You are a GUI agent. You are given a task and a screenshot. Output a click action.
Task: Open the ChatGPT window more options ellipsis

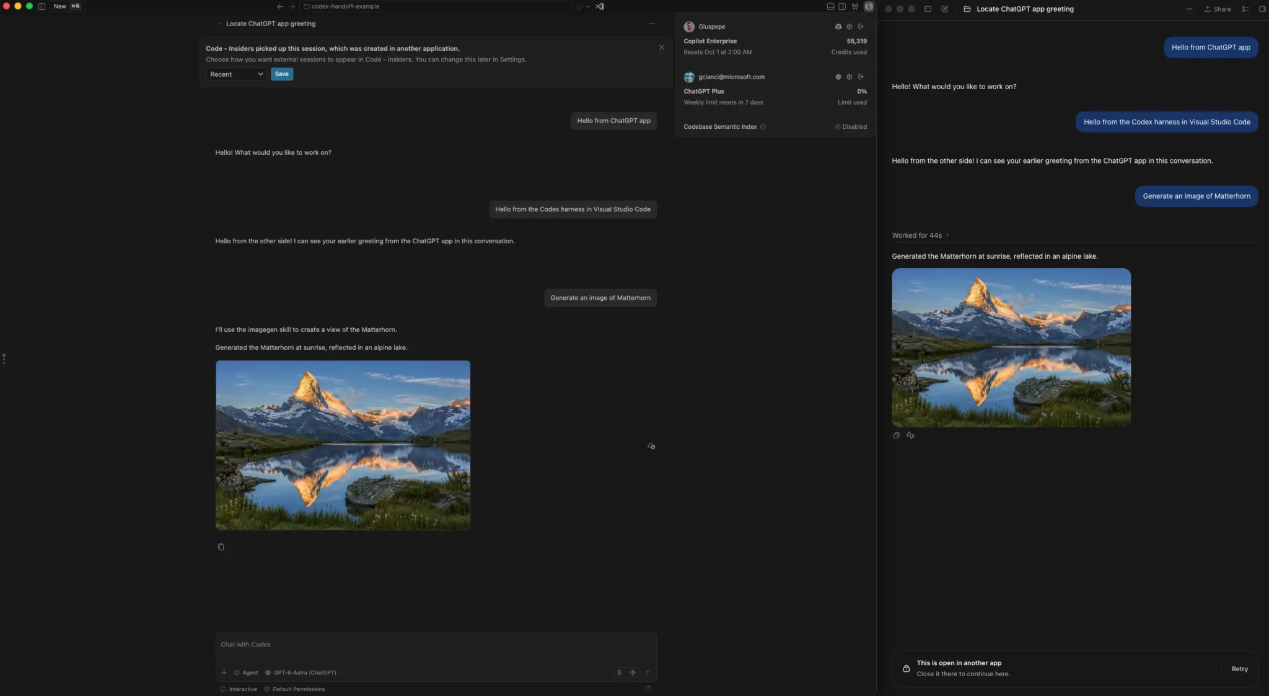point(1188,9)
